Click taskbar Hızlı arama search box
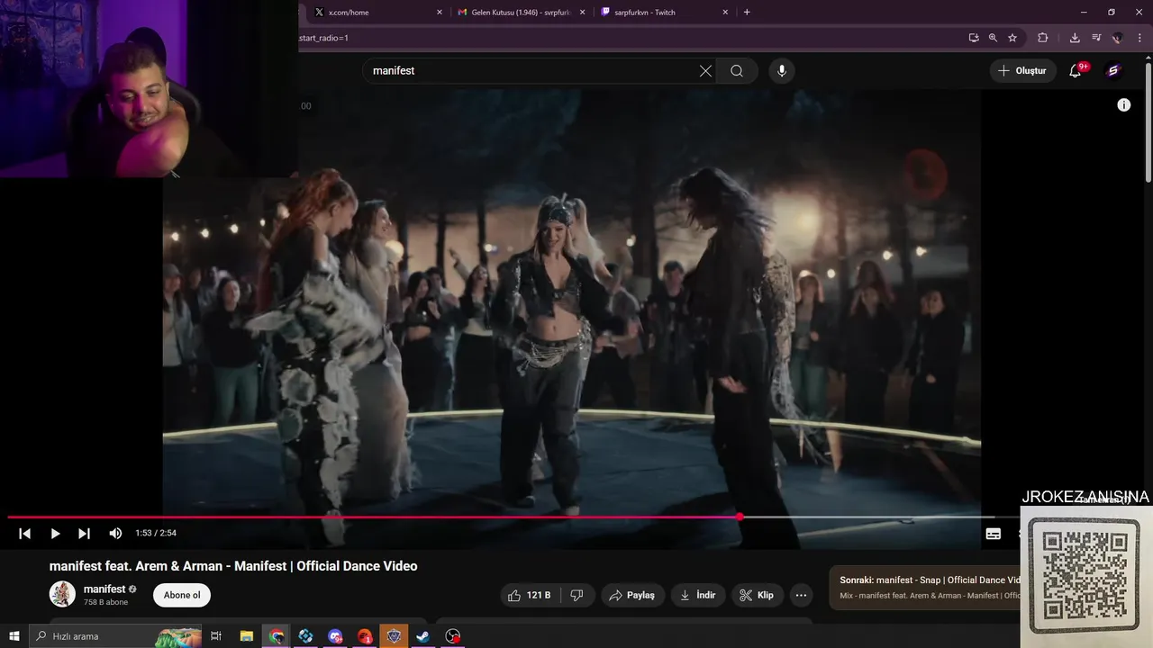 117,636
